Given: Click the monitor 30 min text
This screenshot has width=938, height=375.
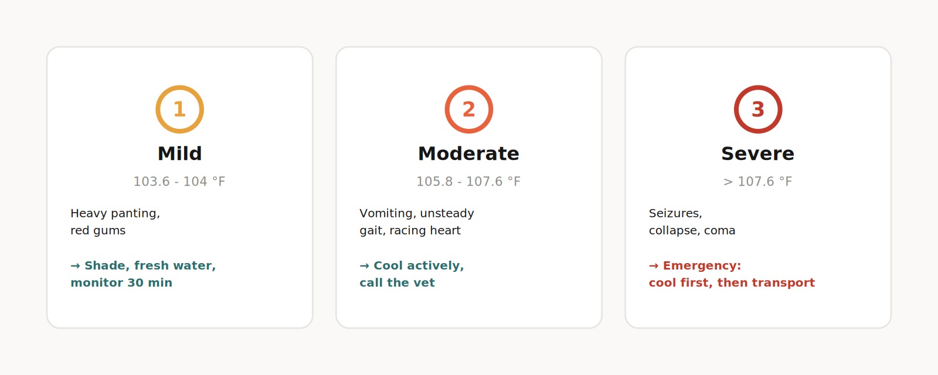Looking at the screenshot, I should pyautogui.click(x=121, y=283).
